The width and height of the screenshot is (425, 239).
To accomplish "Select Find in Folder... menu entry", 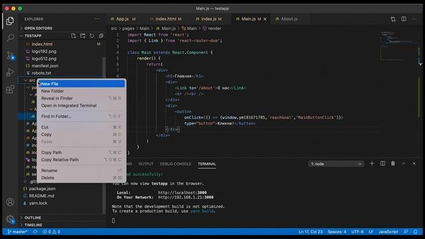I will [x=81, y=116].
